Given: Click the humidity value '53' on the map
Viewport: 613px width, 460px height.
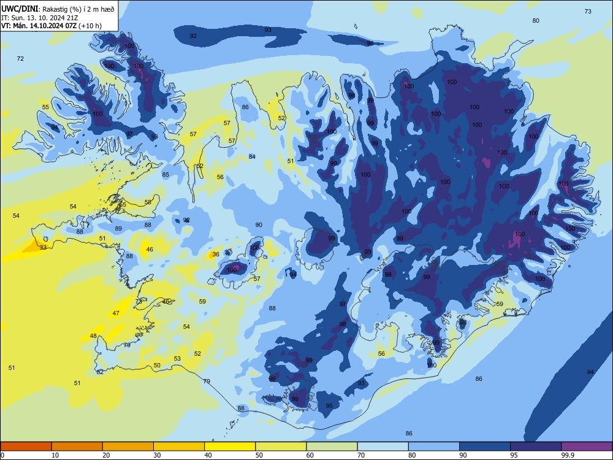Looking at the screenshot, I should tap(178, 358).
